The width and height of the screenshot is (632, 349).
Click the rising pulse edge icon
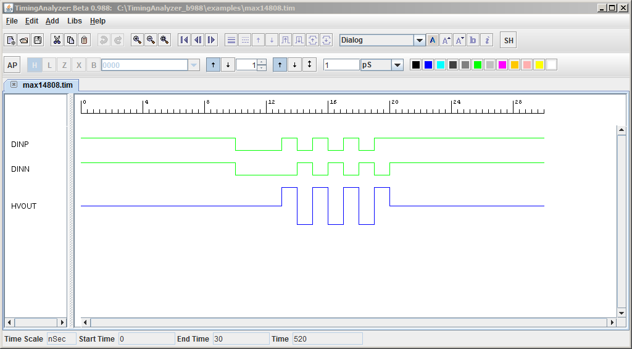point(285,40)
